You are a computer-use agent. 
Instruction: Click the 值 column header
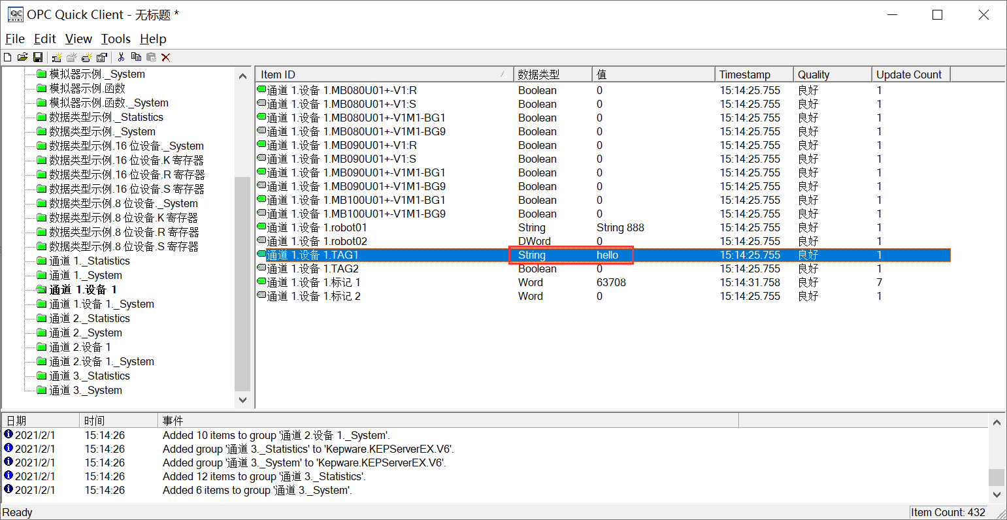pos(653,74)
